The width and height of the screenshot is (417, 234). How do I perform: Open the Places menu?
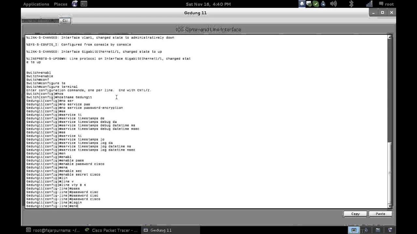(x=61, y=4)
